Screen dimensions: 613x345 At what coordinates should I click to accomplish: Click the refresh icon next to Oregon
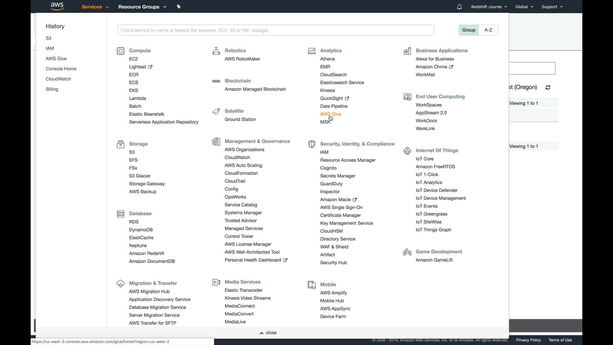pyautogui.click(x=548, y=88)
